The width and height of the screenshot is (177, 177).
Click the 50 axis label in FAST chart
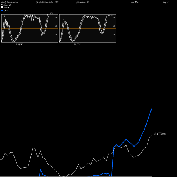[56, 26]
